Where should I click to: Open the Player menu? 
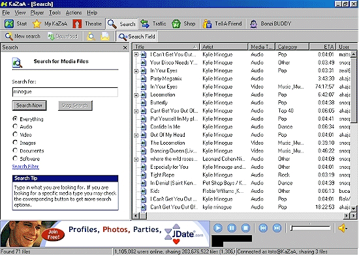[37, 12]
